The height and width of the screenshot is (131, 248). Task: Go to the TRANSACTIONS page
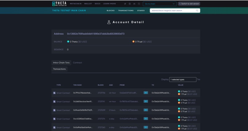[x=126, y=10]
